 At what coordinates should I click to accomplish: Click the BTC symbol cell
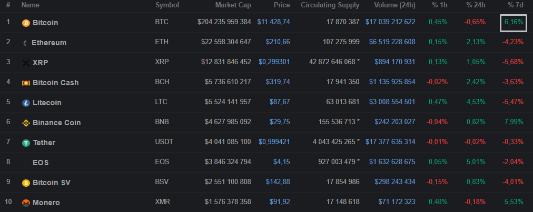tap(162, 22)
